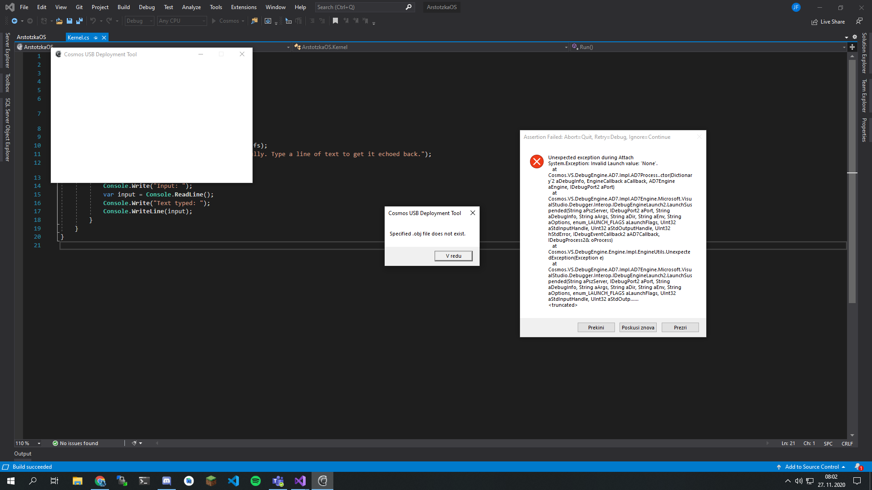
Task: Click the Save icon for Kernel.cs
Action: point(69,21)
